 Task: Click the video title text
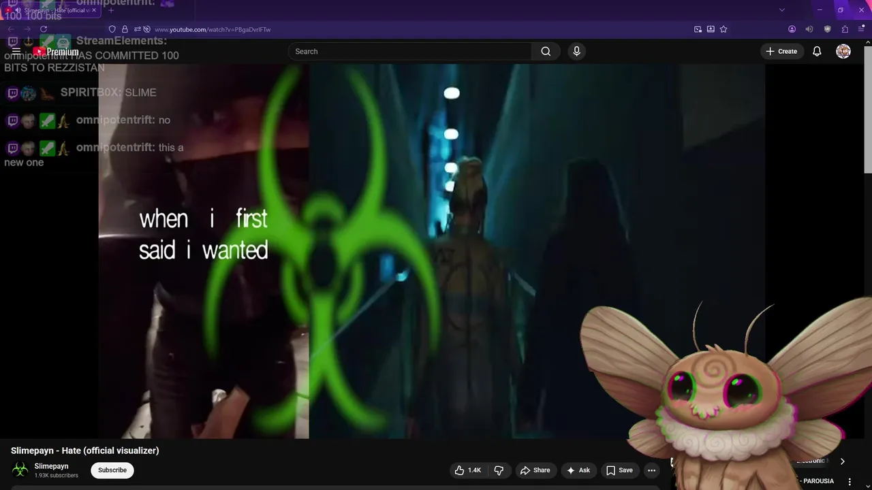(84, 451)
